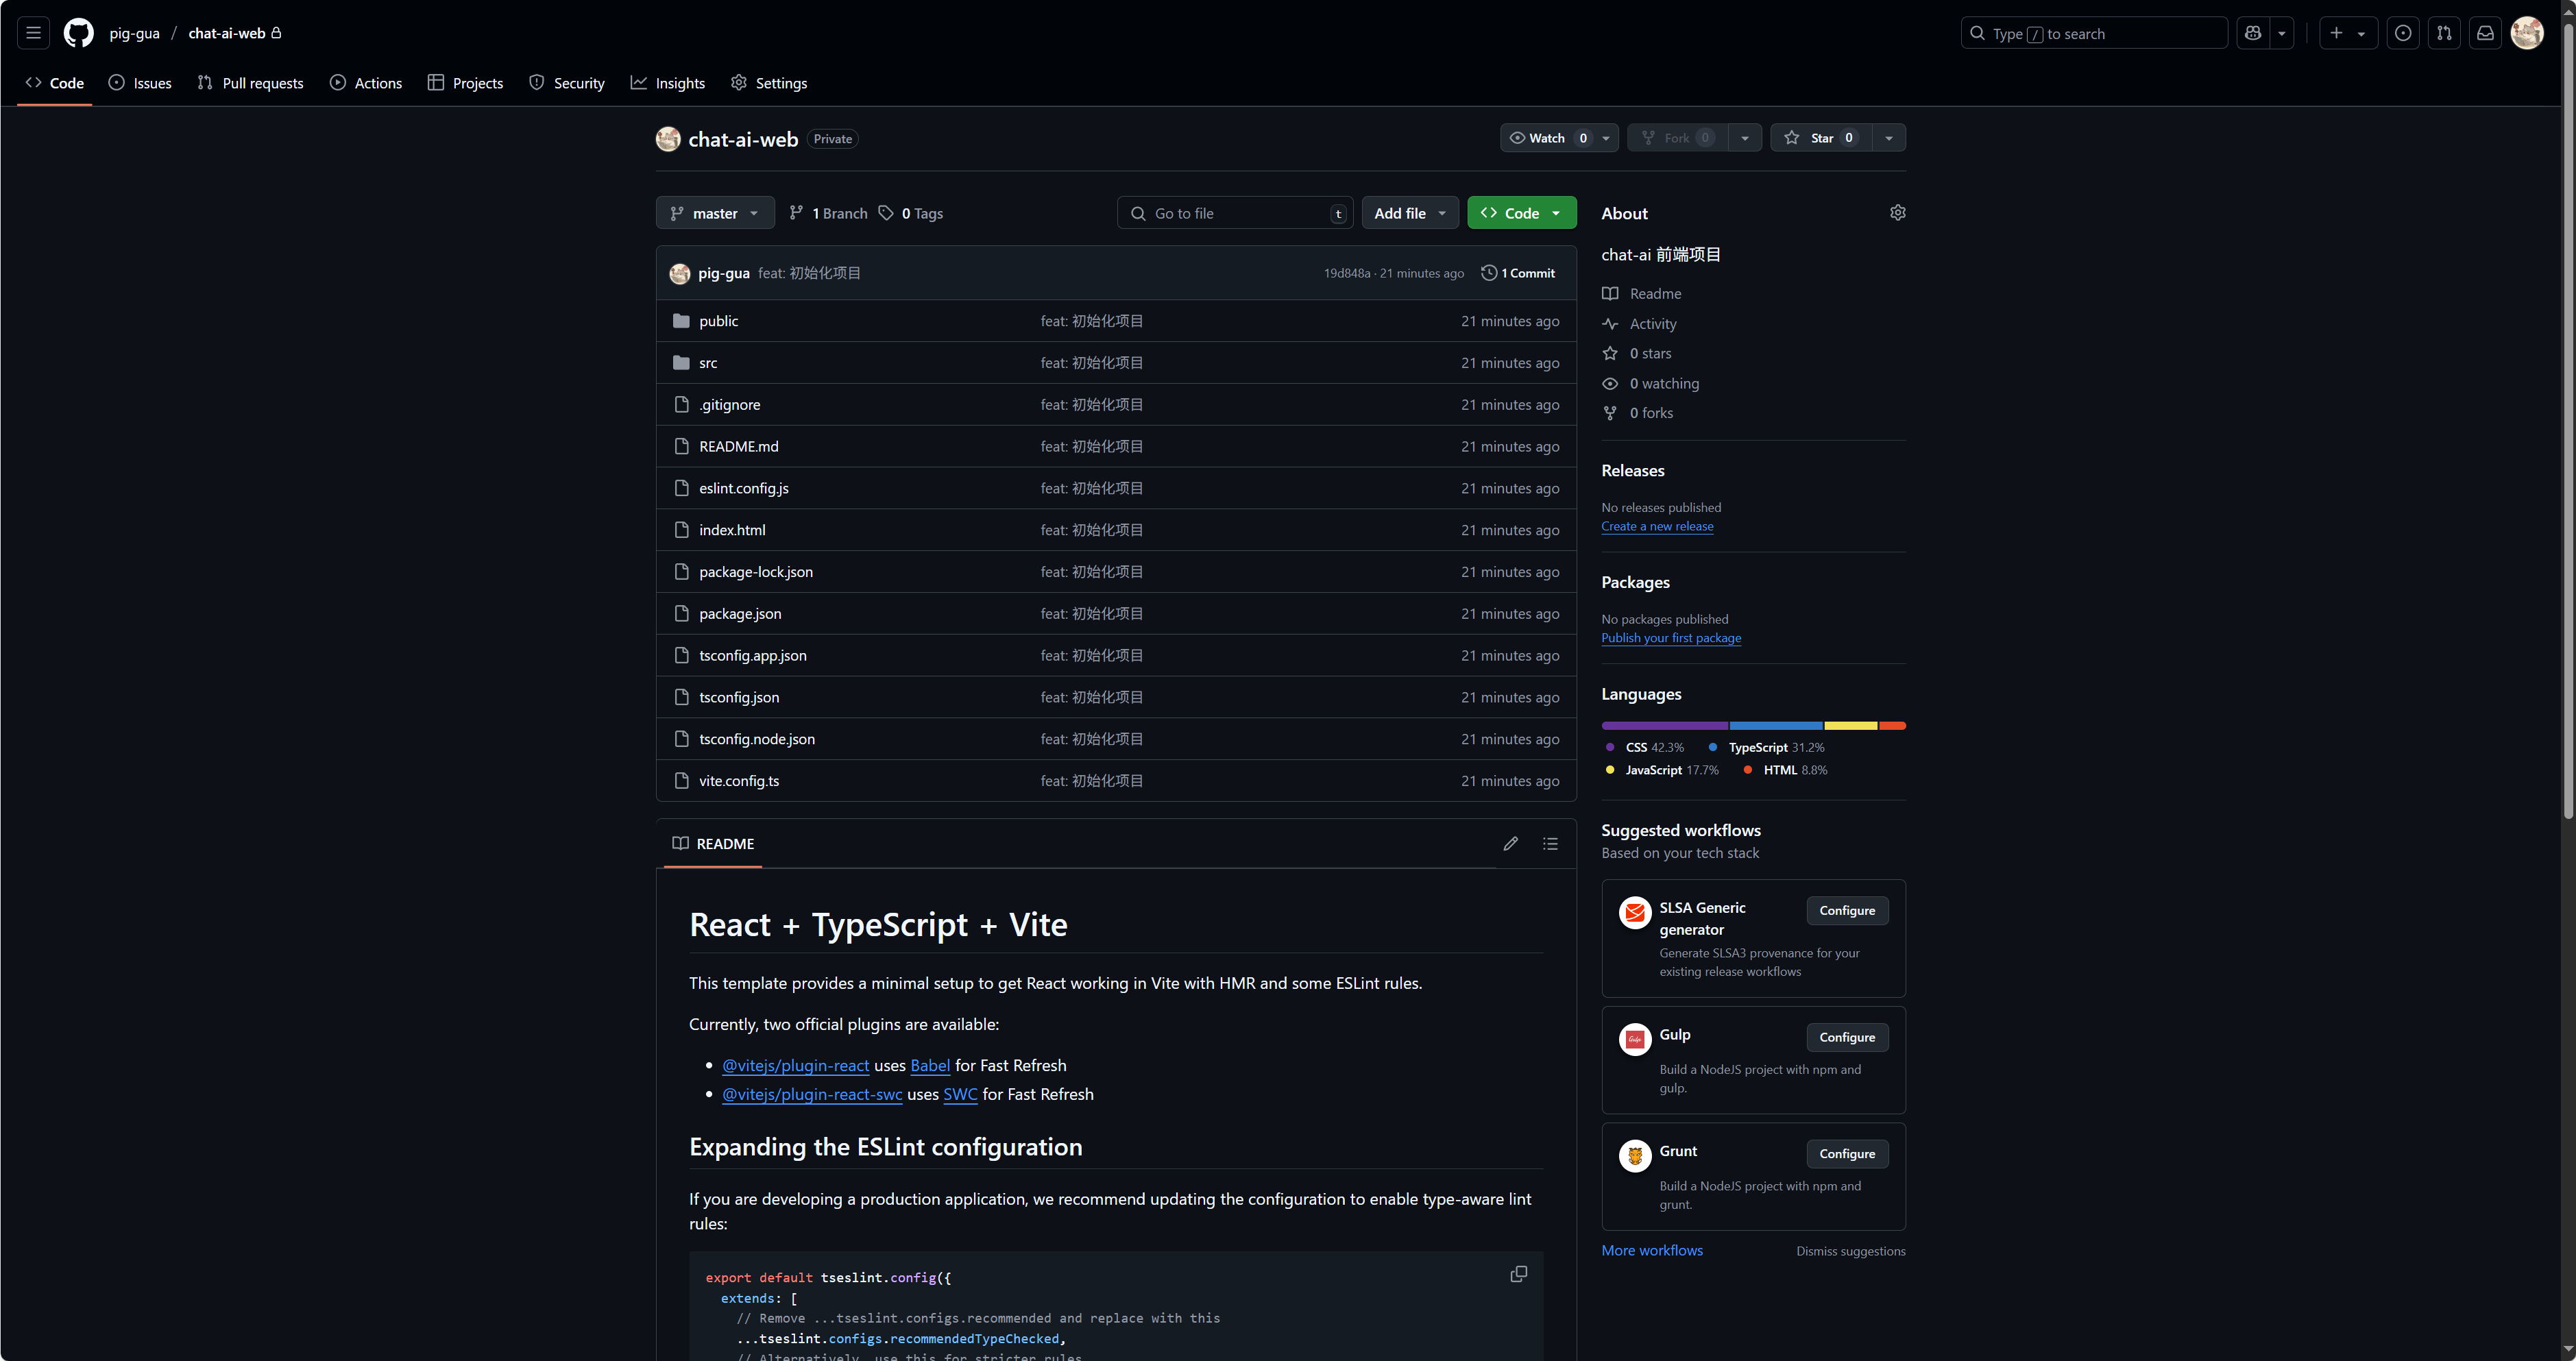The image size is (2576, 1361).
Task: Open the package.json file
Action: coord(740,614)
